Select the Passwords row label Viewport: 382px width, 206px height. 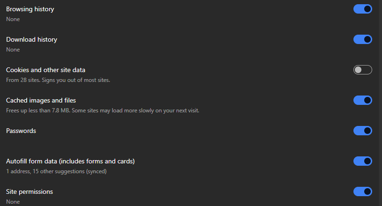click(21, 131)
